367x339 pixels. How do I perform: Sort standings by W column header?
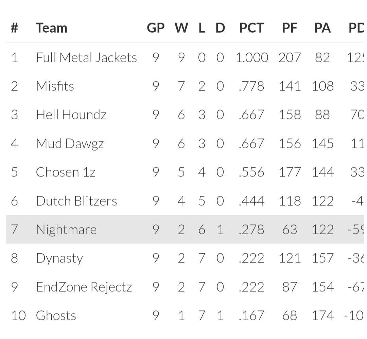coord(181,28)
